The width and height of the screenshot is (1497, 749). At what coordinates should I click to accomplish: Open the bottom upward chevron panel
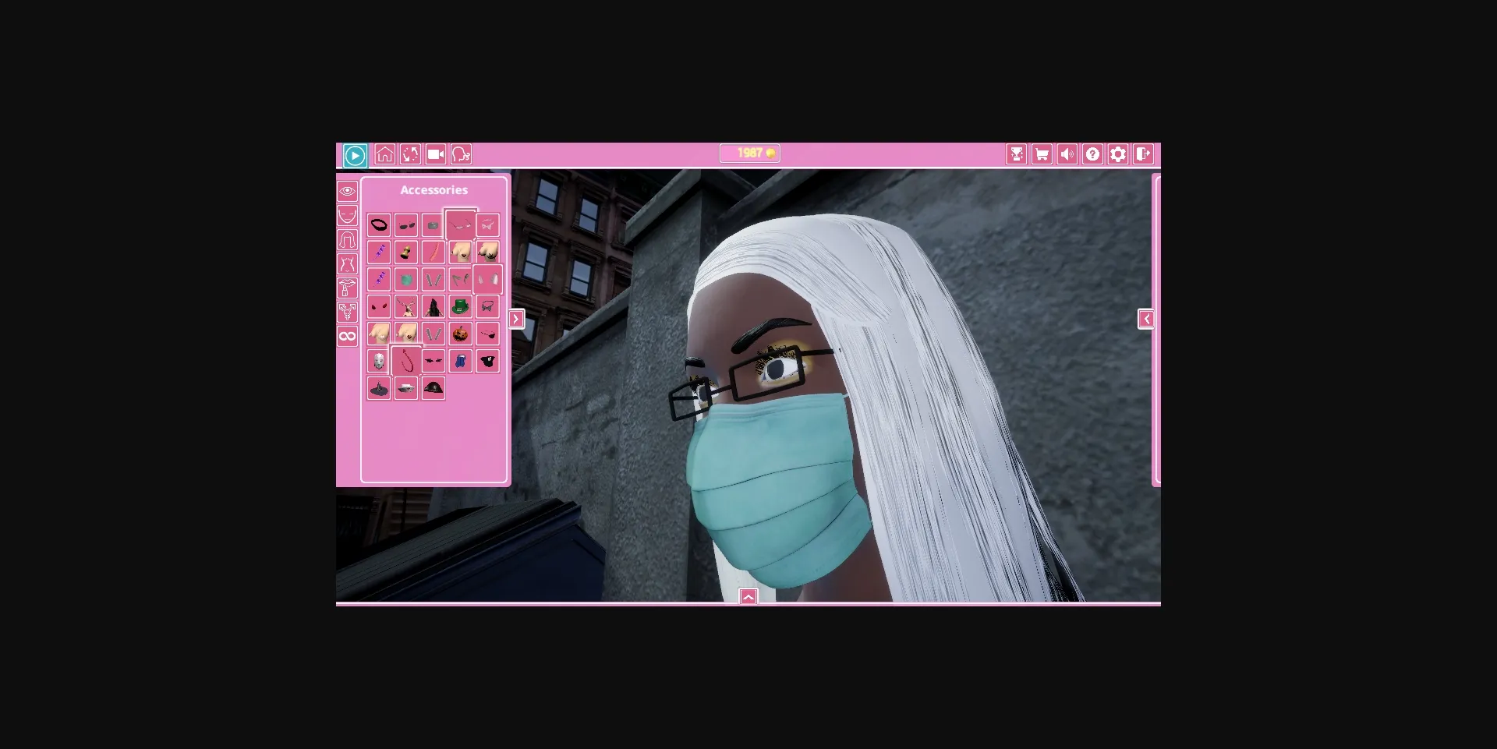[748, 596]
